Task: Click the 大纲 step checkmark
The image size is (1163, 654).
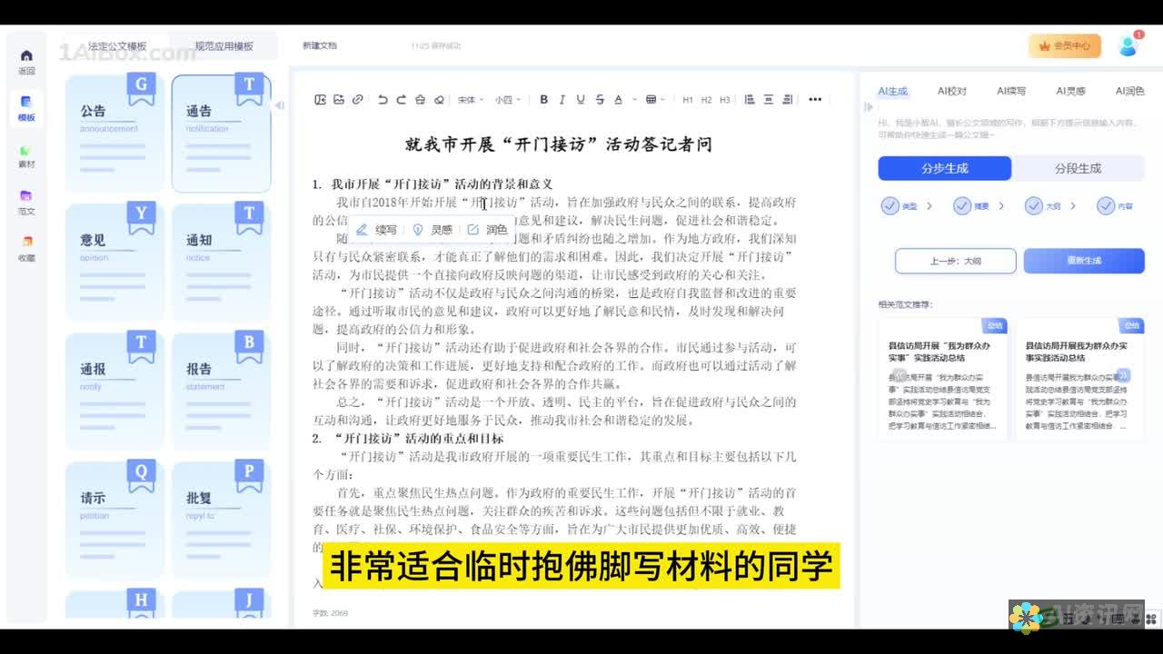Action: (x=1033, y=206)
